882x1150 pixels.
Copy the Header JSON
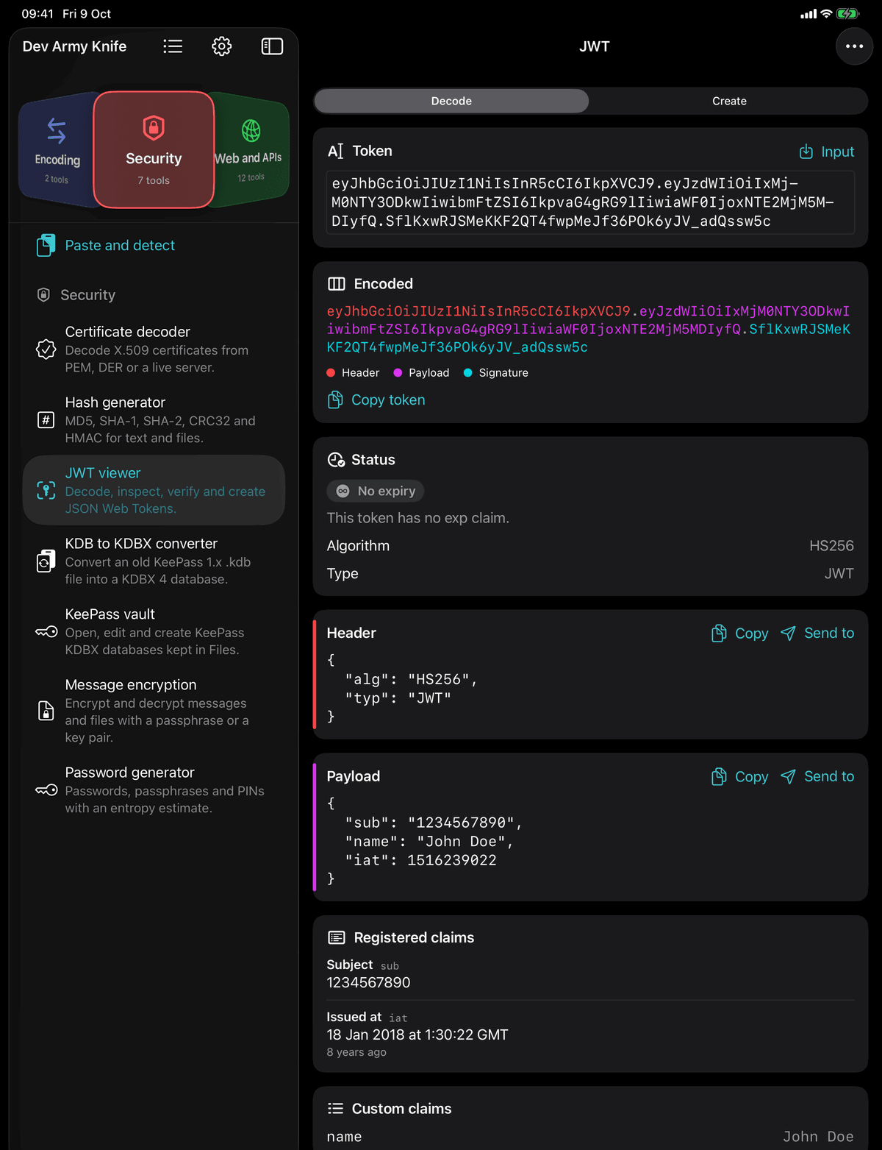(739, 633)
